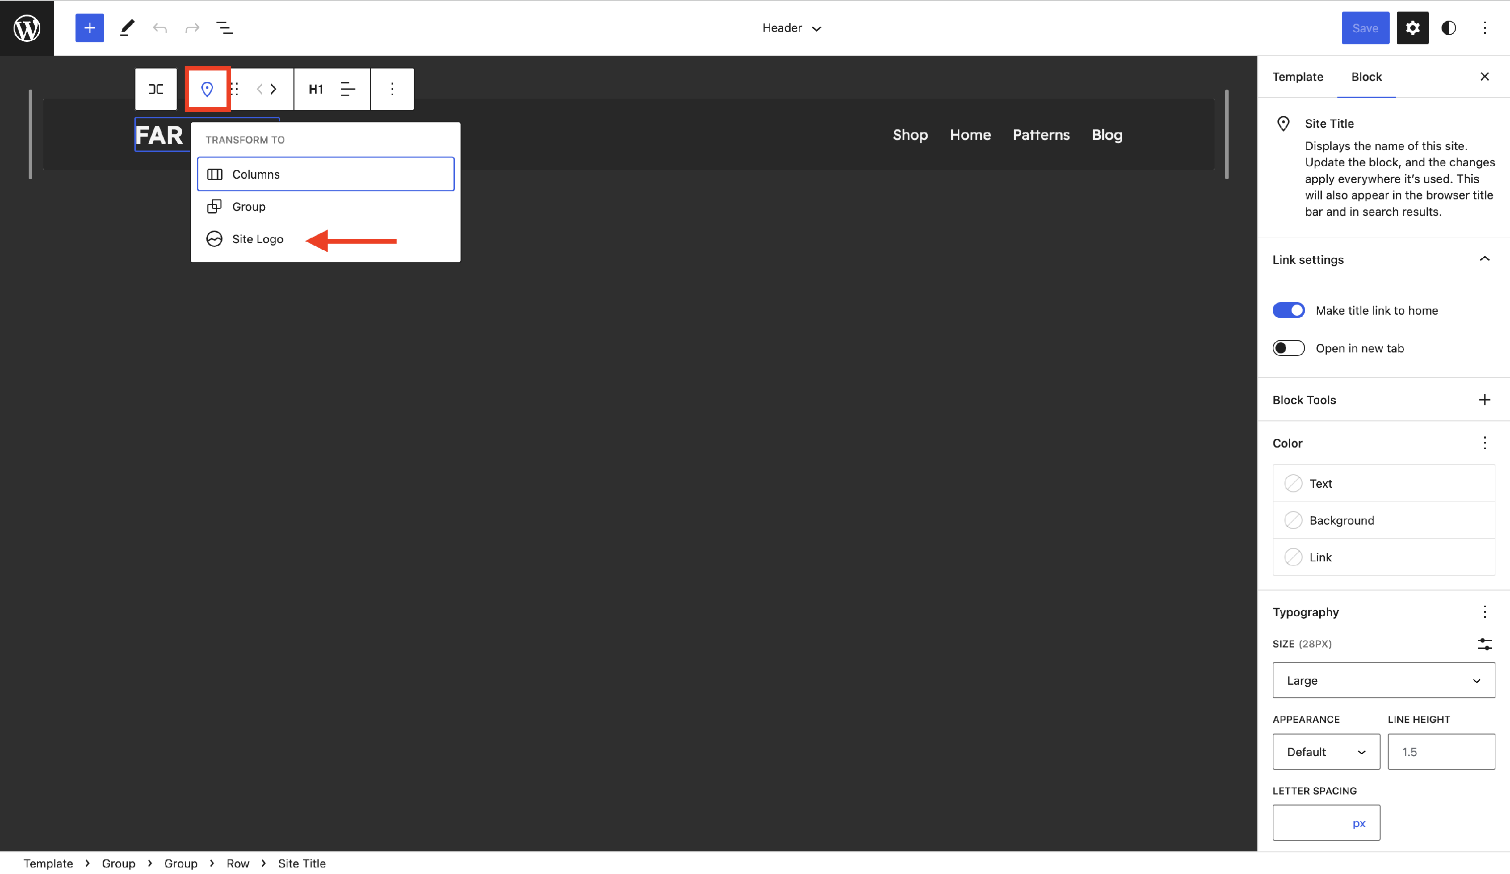Open the List View icon
Image resolution: width=1510 pixels, height=874 pixels.
pos(224,28)
